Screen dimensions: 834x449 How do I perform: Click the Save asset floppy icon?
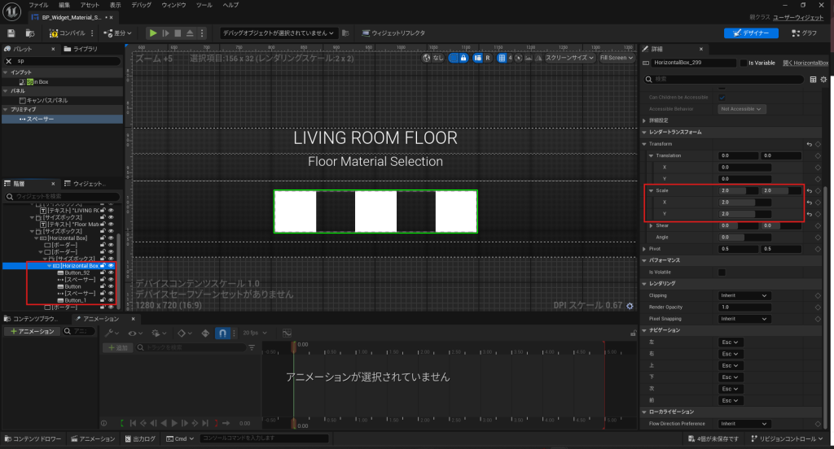pos(11,33)
